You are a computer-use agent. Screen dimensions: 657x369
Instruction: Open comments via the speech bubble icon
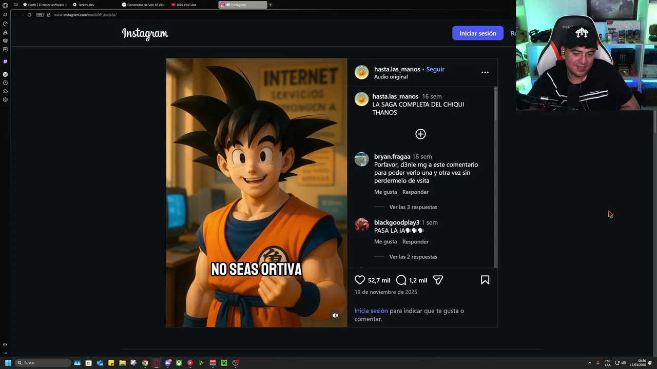pyautogui.click(x=401, y=280)
